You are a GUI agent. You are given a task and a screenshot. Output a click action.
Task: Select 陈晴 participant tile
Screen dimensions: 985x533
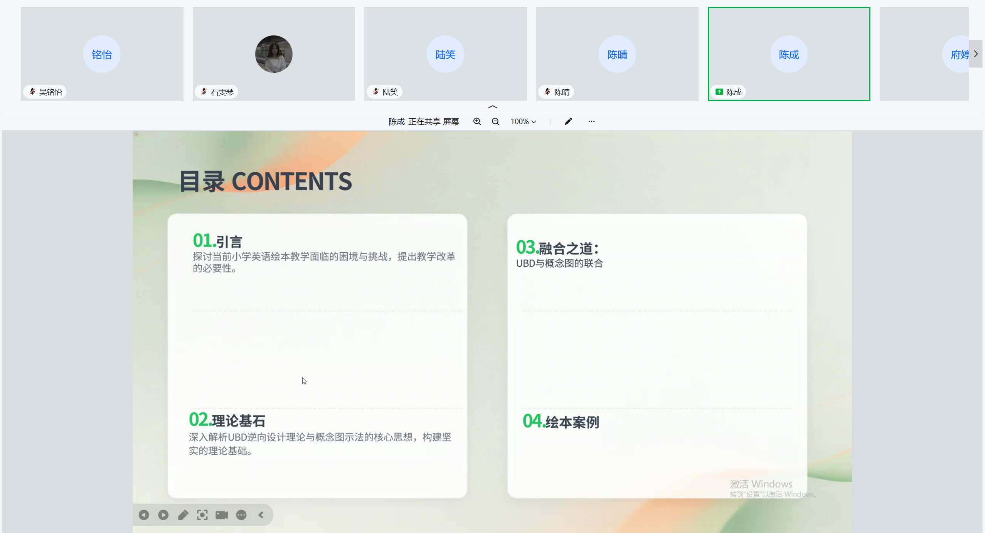(617, 54)
